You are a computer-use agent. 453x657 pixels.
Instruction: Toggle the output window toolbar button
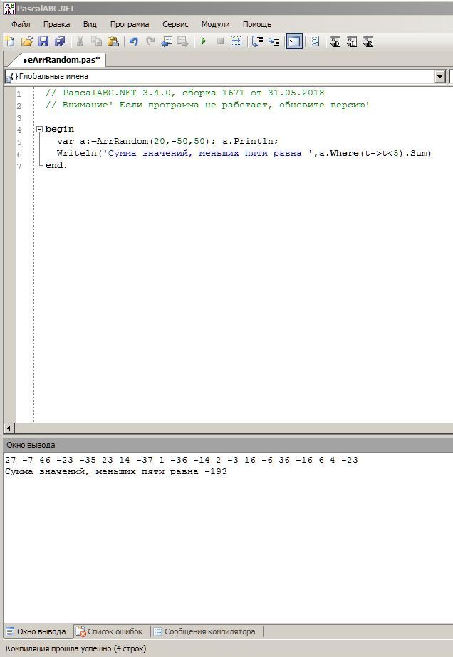point(294,42)
